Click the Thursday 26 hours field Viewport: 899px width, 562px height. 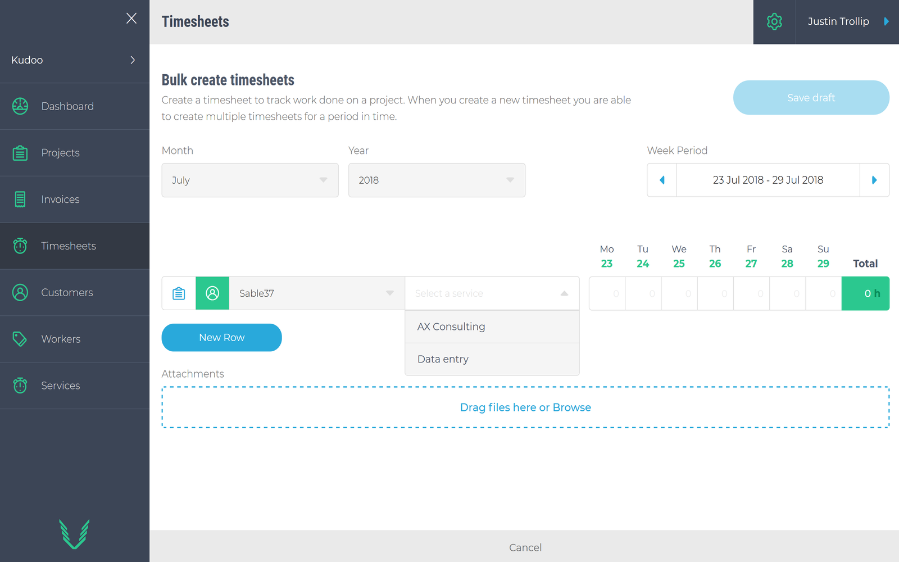click(x=715, y=293)
